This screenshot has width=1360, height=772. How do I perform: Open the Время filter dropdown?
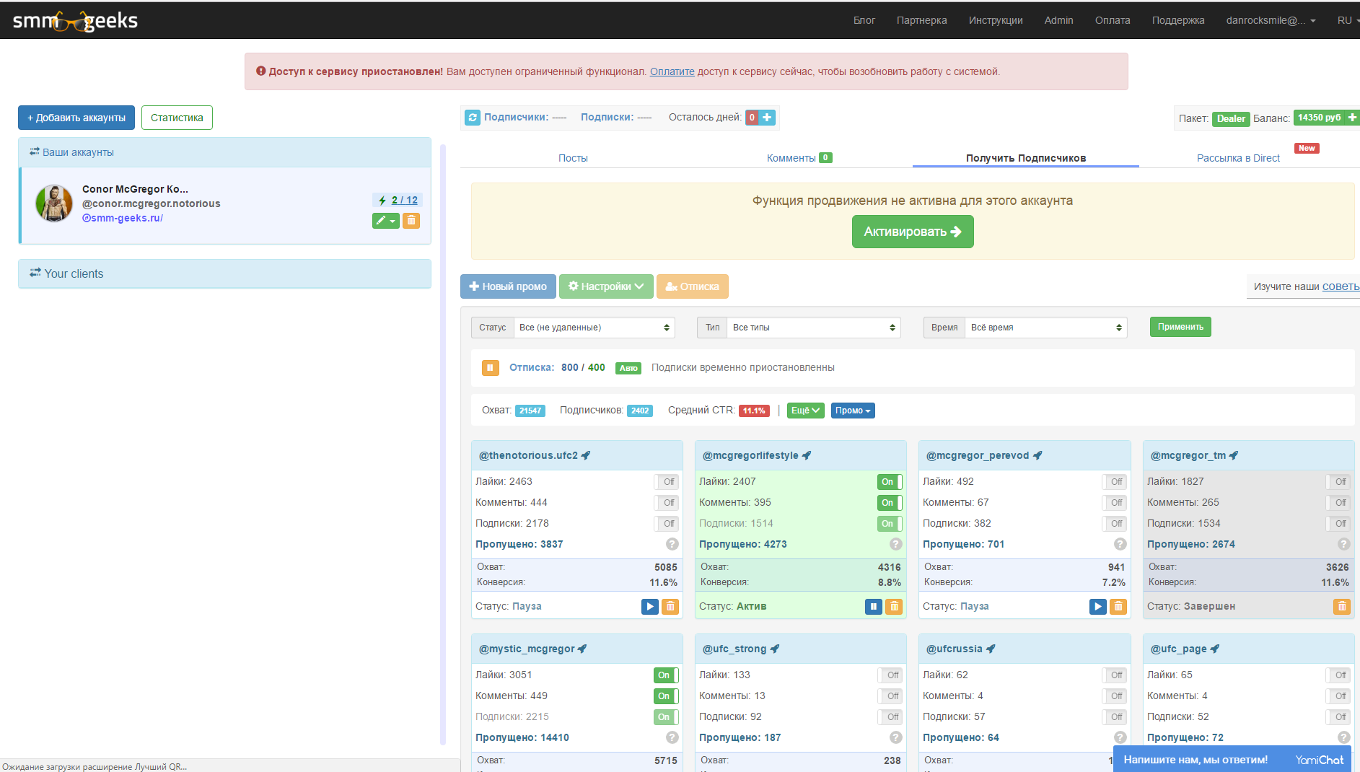click(1046, 328)
